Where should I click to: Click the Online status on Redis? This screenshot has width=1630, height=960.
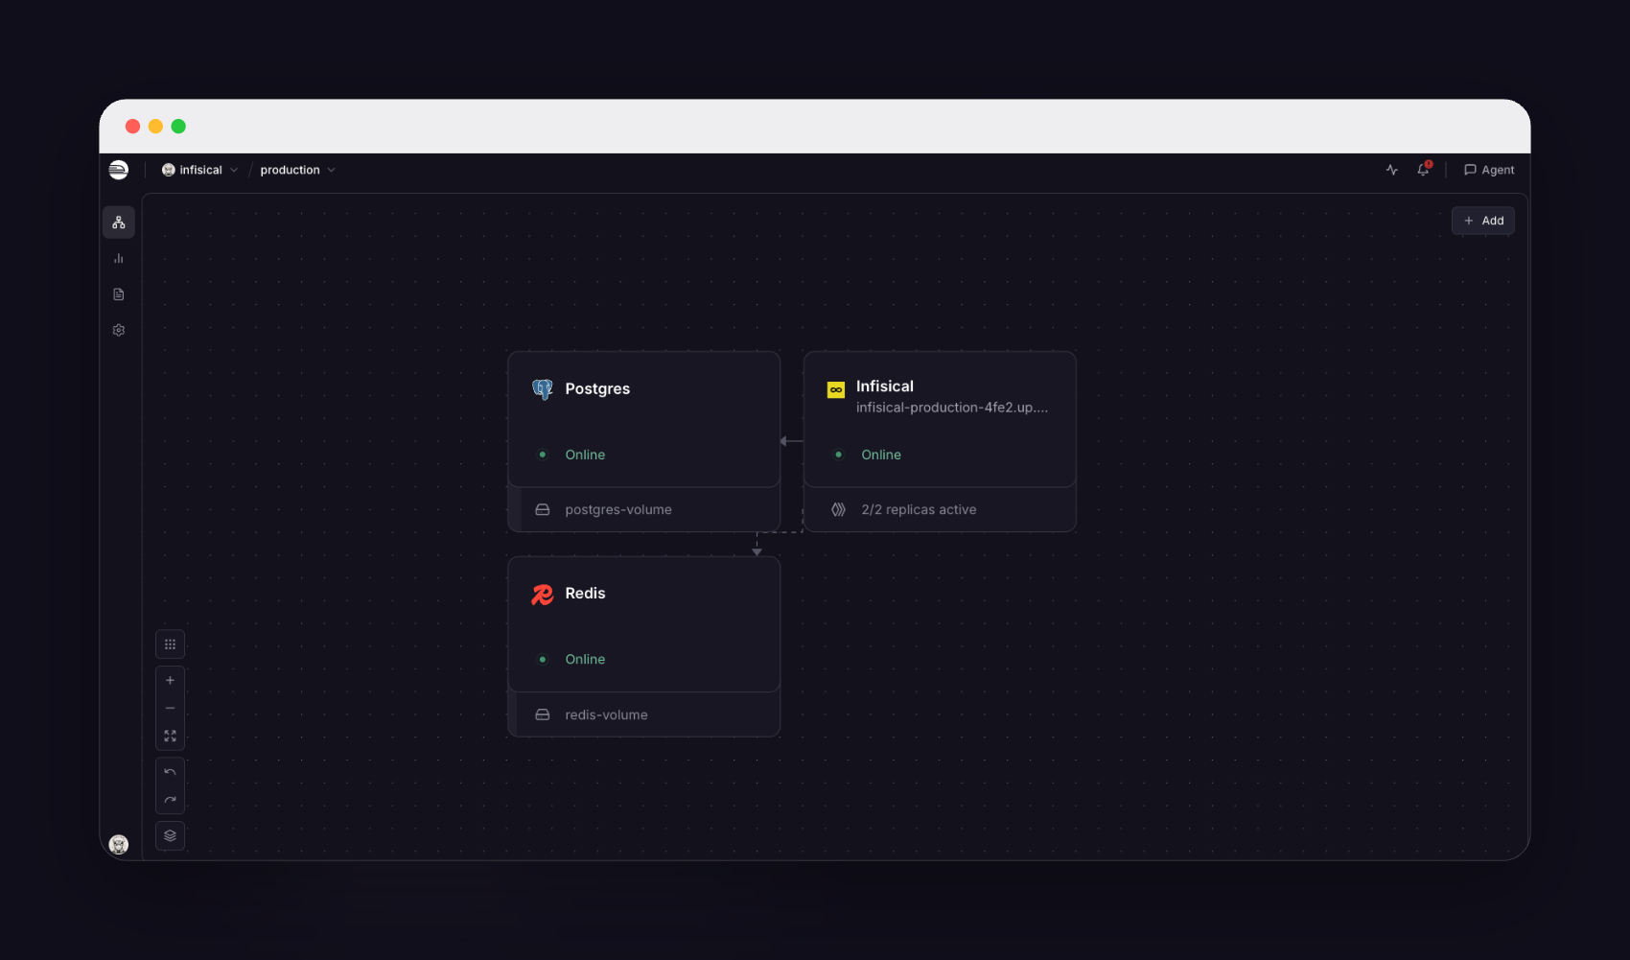click(x=585, y=659)
